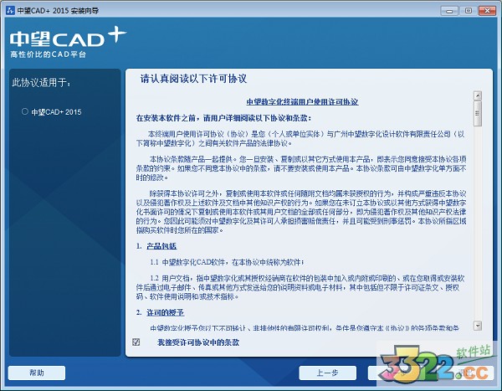This screenshot has height=391, width=502.
Task: Click the text 请认真阅读以下许可协议
Action: (x=194, y=79)
